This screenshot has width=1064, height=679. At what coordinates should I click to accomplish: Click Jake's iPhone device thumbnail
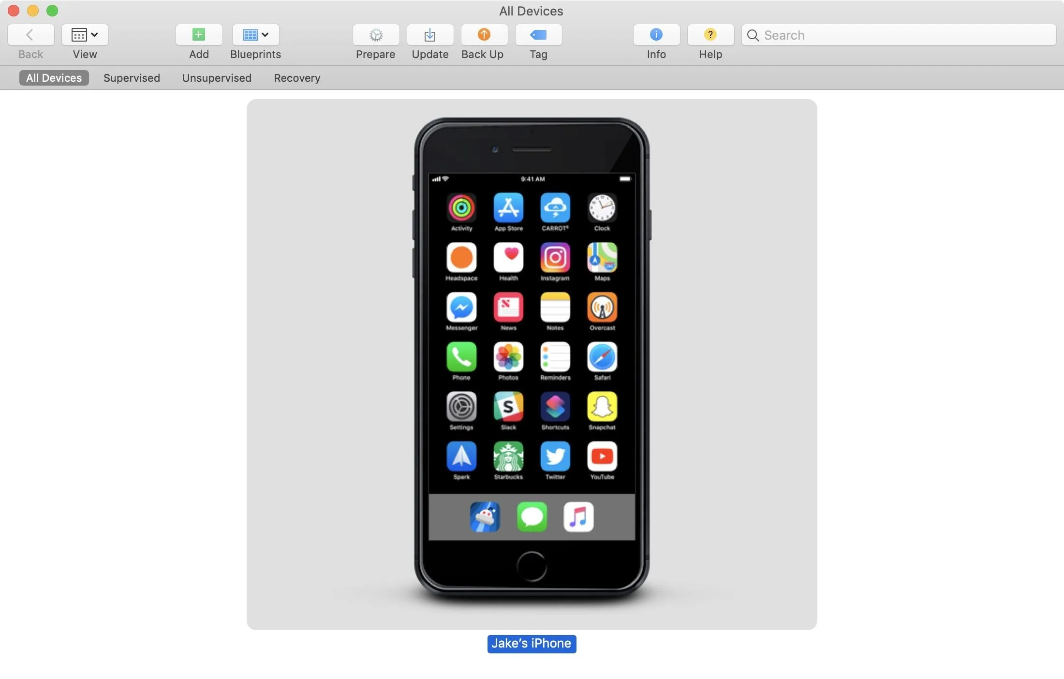pyautogui.click(x=532, y=364)
